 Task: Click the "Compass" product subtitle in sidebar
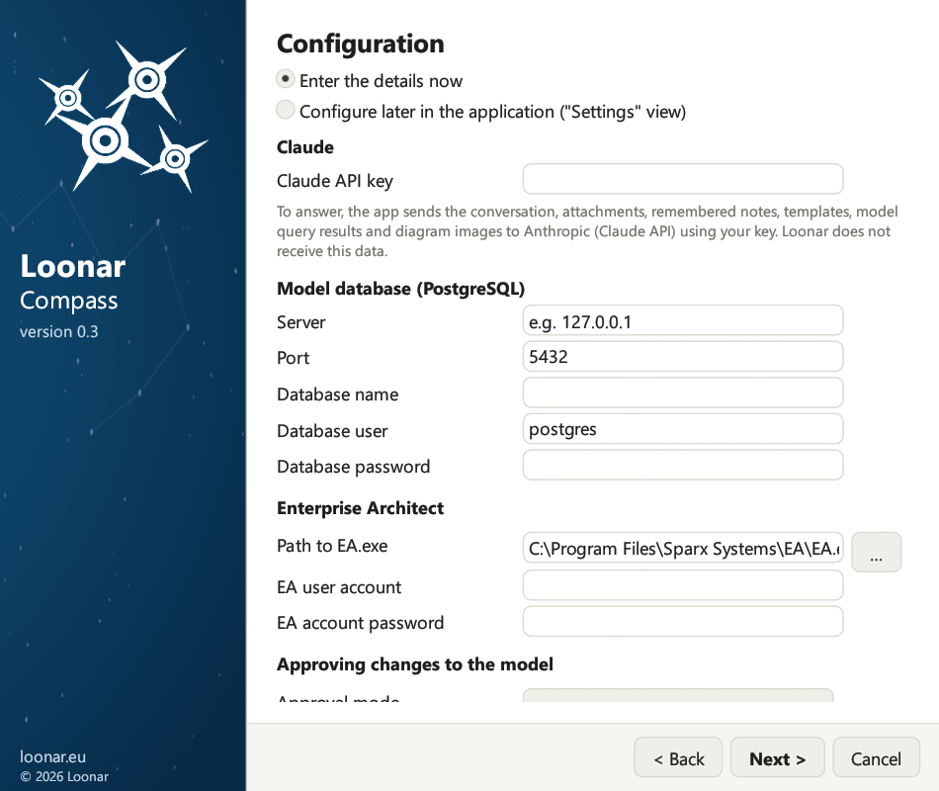(x=69, y=301)
